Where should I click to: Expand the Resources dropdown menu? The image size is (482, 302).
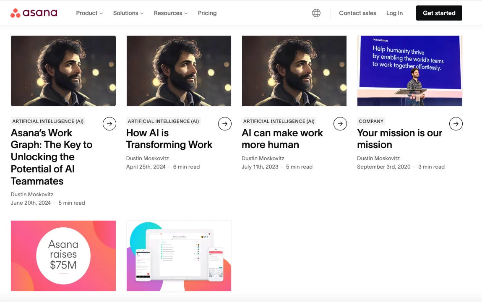171,13
